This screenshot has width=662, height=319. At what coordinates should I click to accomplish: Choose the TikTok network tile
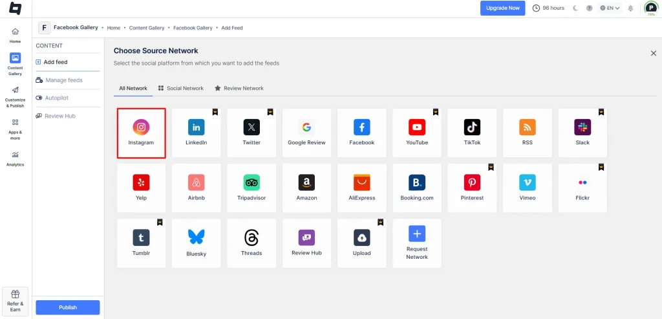(x=473, y=133)
